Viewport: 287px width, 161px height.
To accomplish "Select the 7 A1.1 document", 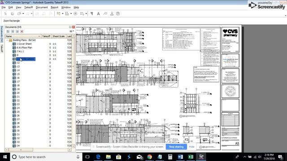I will 20,51.
